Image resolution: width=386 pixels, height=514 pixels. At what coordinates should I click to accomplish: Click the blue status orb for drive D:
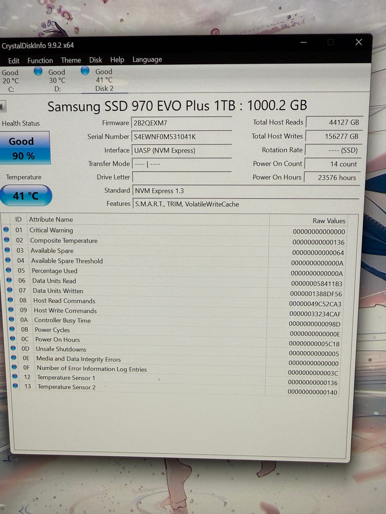(x=38, y=71)
